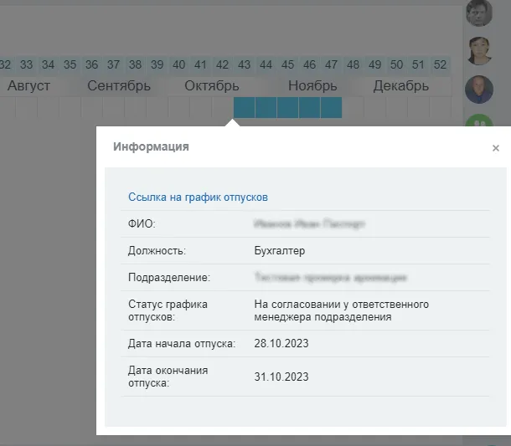Viewport: 511px width, 446px height.
Task: Click the vacation end date 31.10.2023
Action: coord(281,377)
